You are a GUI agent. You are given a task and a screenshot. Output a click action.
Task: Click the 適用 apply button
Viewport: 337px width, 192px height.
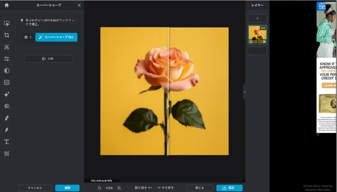(67, 188)
